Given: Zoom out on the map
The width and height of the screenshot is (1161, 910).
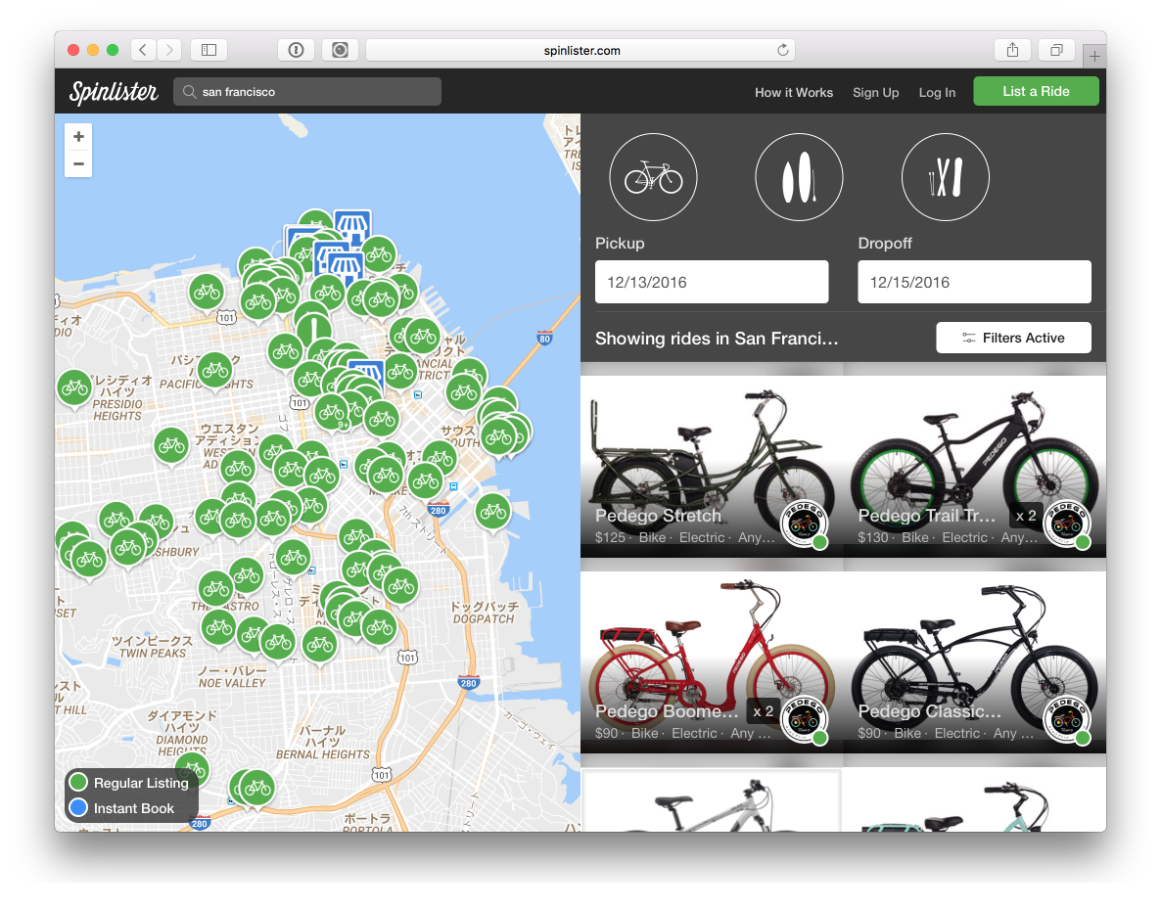Looking at the screenshot, I should click(78, 163).
